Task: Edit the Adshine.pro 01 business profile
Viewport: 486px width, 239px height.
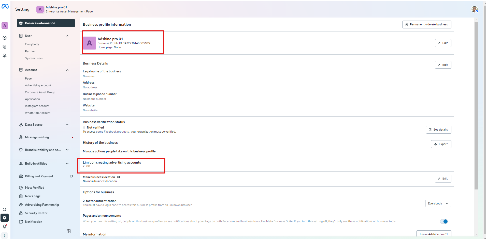Action: 443,43
